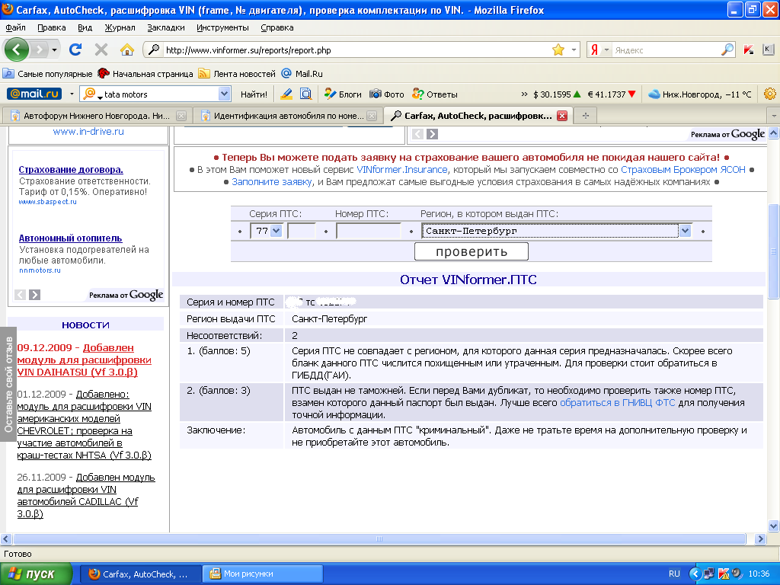780x585 pixels.
Task: Open Блоги in Mail.ru toolbar
Action: pos(344,94)
